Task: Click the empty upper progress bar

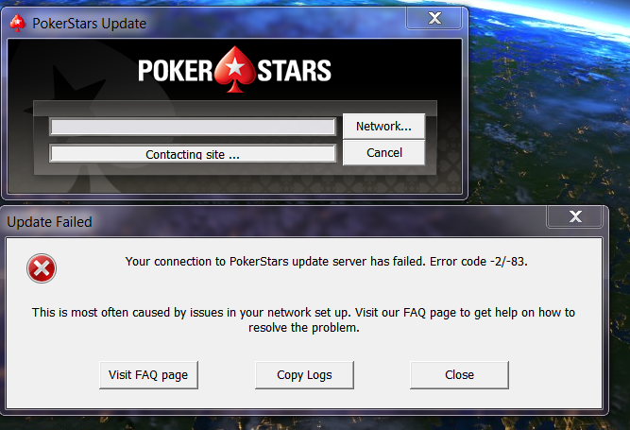Action: 193,127
